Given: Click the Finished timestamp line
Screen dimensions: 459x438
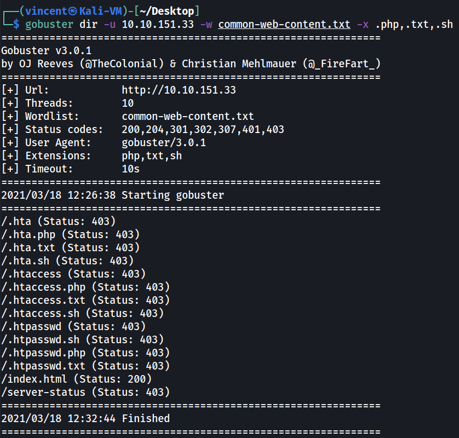Looking at the screenshot, I should tap(85, 419).
